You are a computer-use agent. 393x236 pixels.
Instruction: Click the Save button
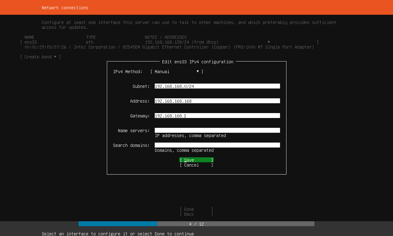point(196,160)
